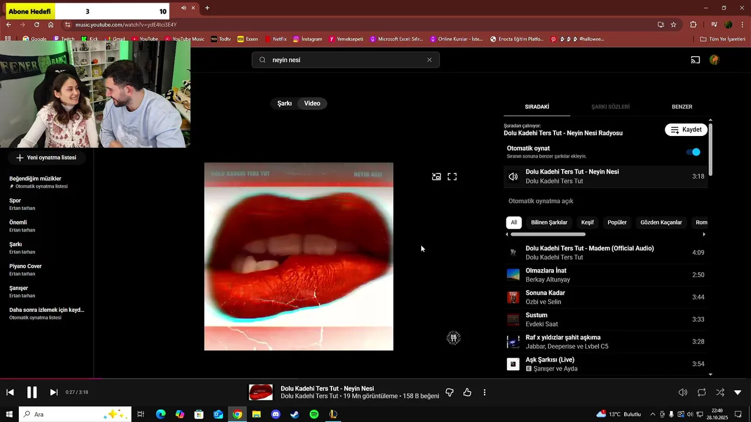
Task: Turn off the Otomatik oynat switch
Action: point(694,152)
